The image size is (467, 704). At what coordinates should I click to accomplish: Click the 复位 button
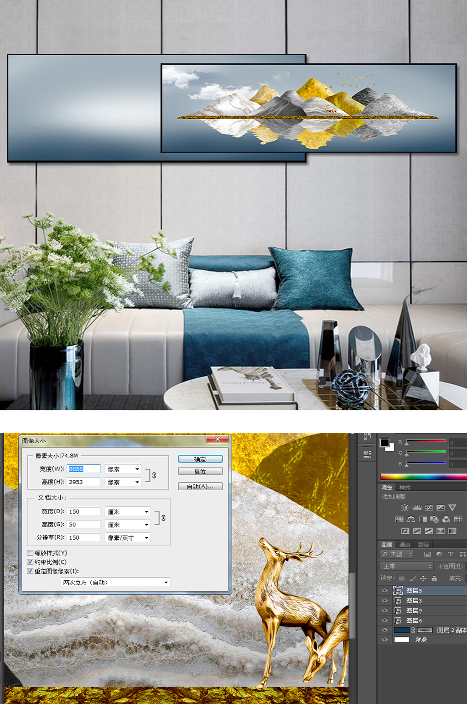200,471
